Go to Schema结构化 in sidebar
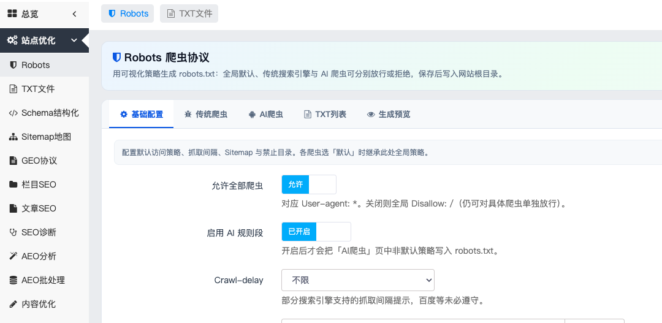Screen dimensions: 662x323 [x=44, y=113]
